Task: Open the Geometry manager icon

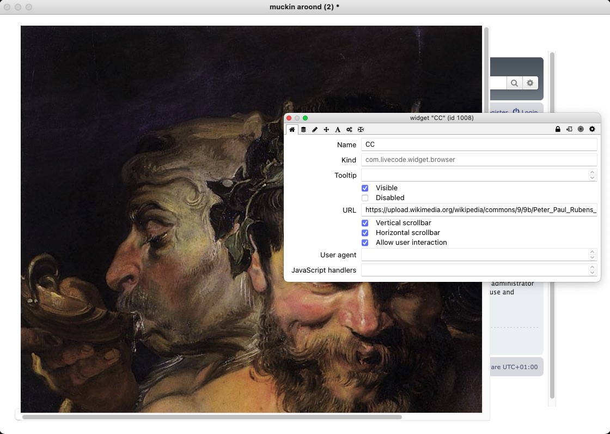Action: tap(361, 130)
